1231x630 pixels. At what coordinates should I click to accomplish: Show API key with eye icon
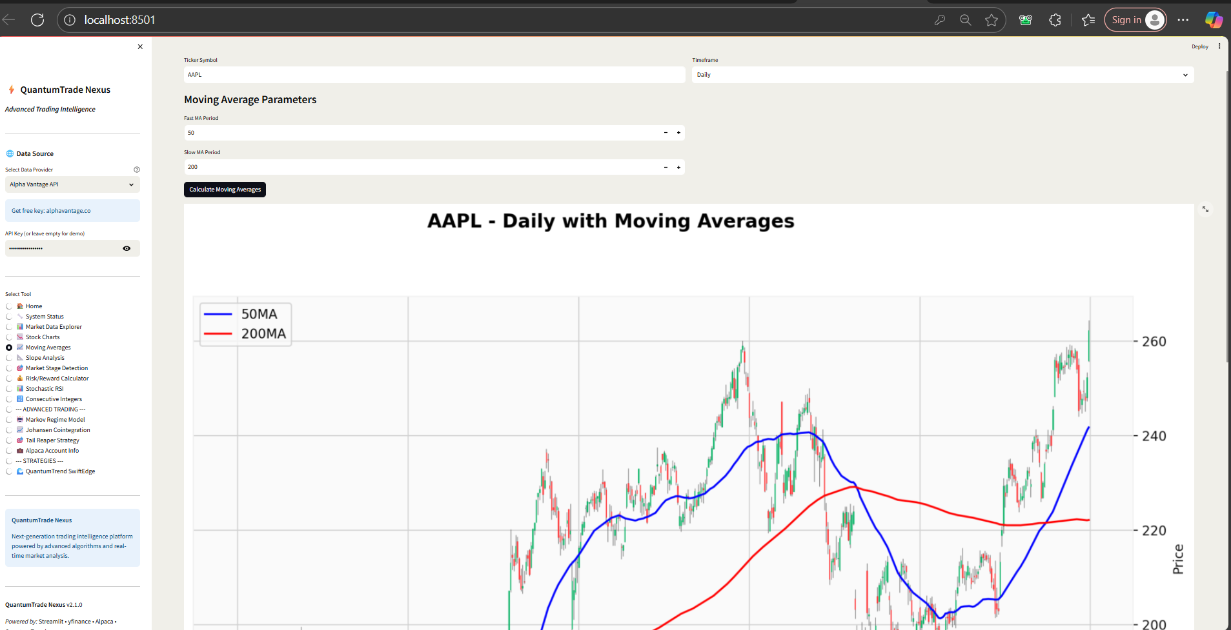point(127,248)
